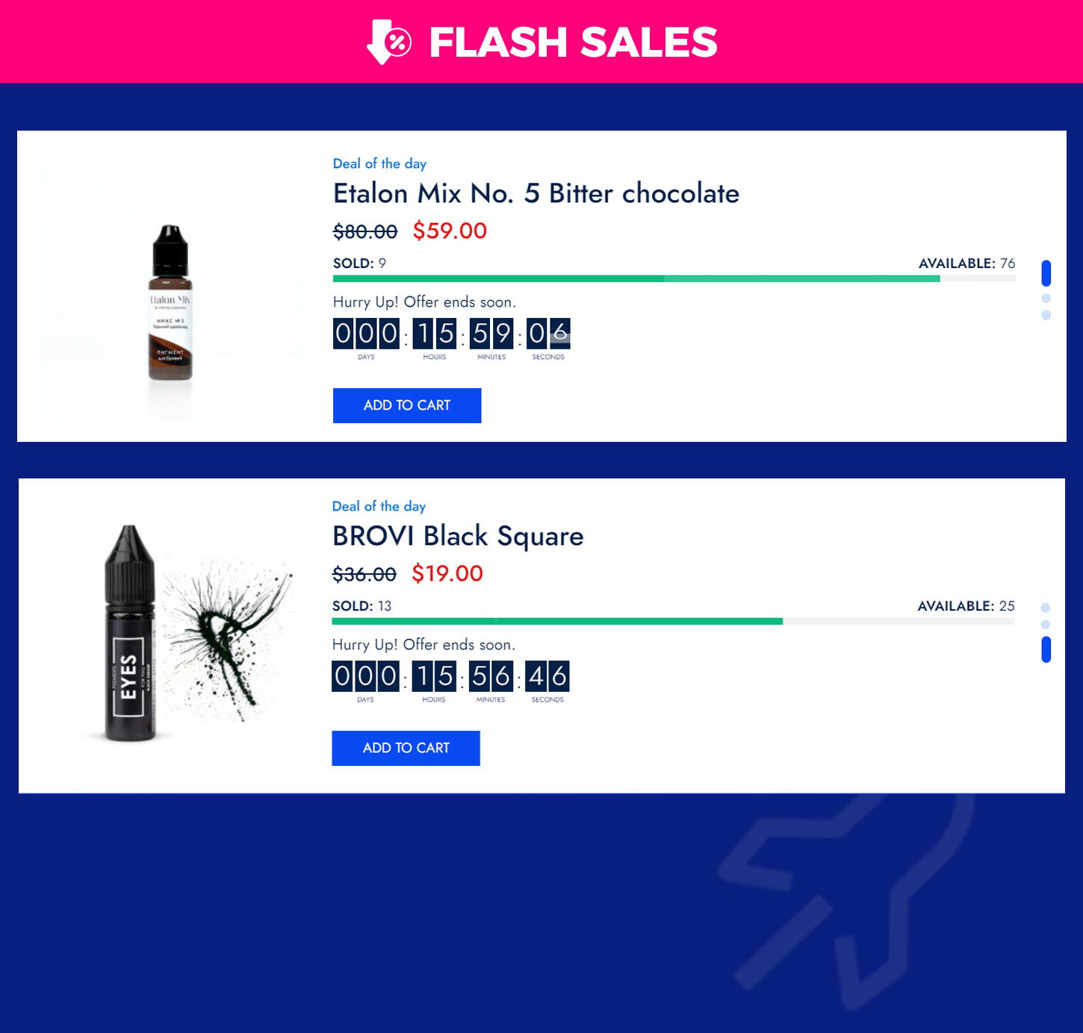Screen dimensions: 1083x1033
Task: Open BROVI Black Square product title
Action: pos(458,536)
